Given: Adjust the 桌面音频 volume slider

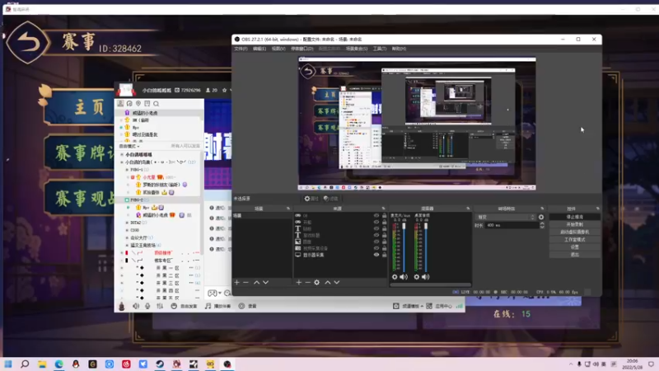Looking at the screenshot, I should click(426, 247).
